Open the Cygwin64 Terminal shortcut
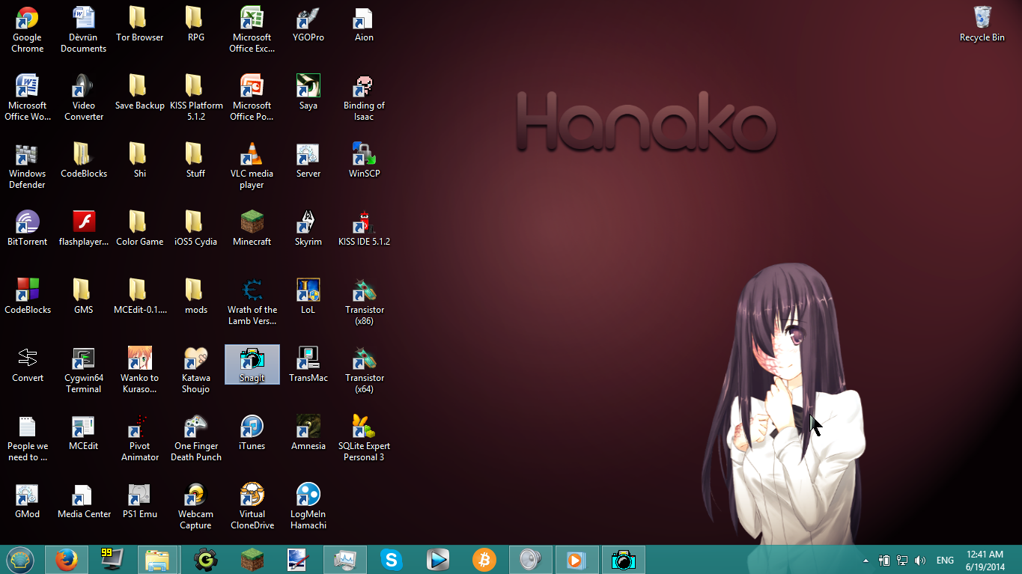This screenshot has height=574, width=1022. pos(84,370)
